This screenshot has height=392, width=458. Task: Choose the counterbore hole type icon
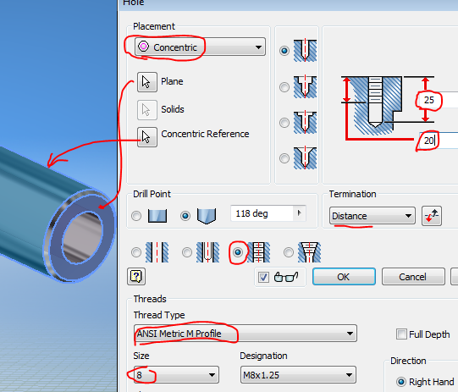pyautogui.click(x=305, y=86)
